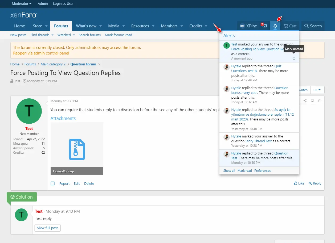
Task: Delete the first post
Action: (x=89, y=183)
